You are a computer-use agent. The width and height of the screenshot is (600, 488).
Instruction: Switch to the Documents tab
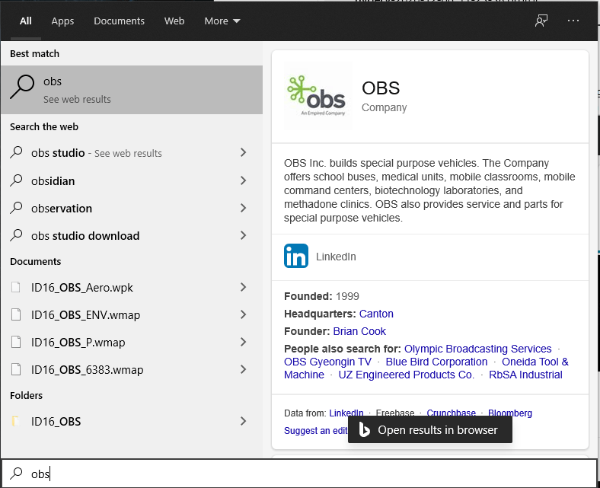tap(119, 21)
